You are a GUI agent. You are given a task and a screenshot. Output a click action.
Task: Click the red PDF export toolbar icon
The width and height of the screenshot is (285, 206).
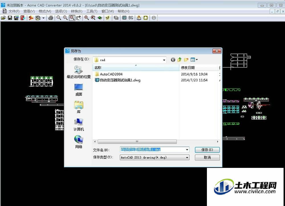coord(23,18)
